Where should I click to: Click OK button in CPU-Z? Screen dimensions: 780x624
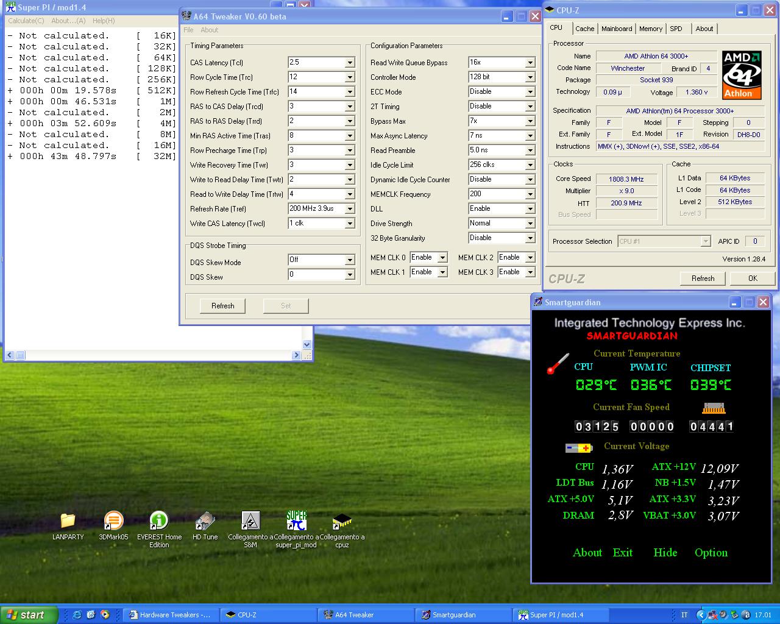coord(753,278)
